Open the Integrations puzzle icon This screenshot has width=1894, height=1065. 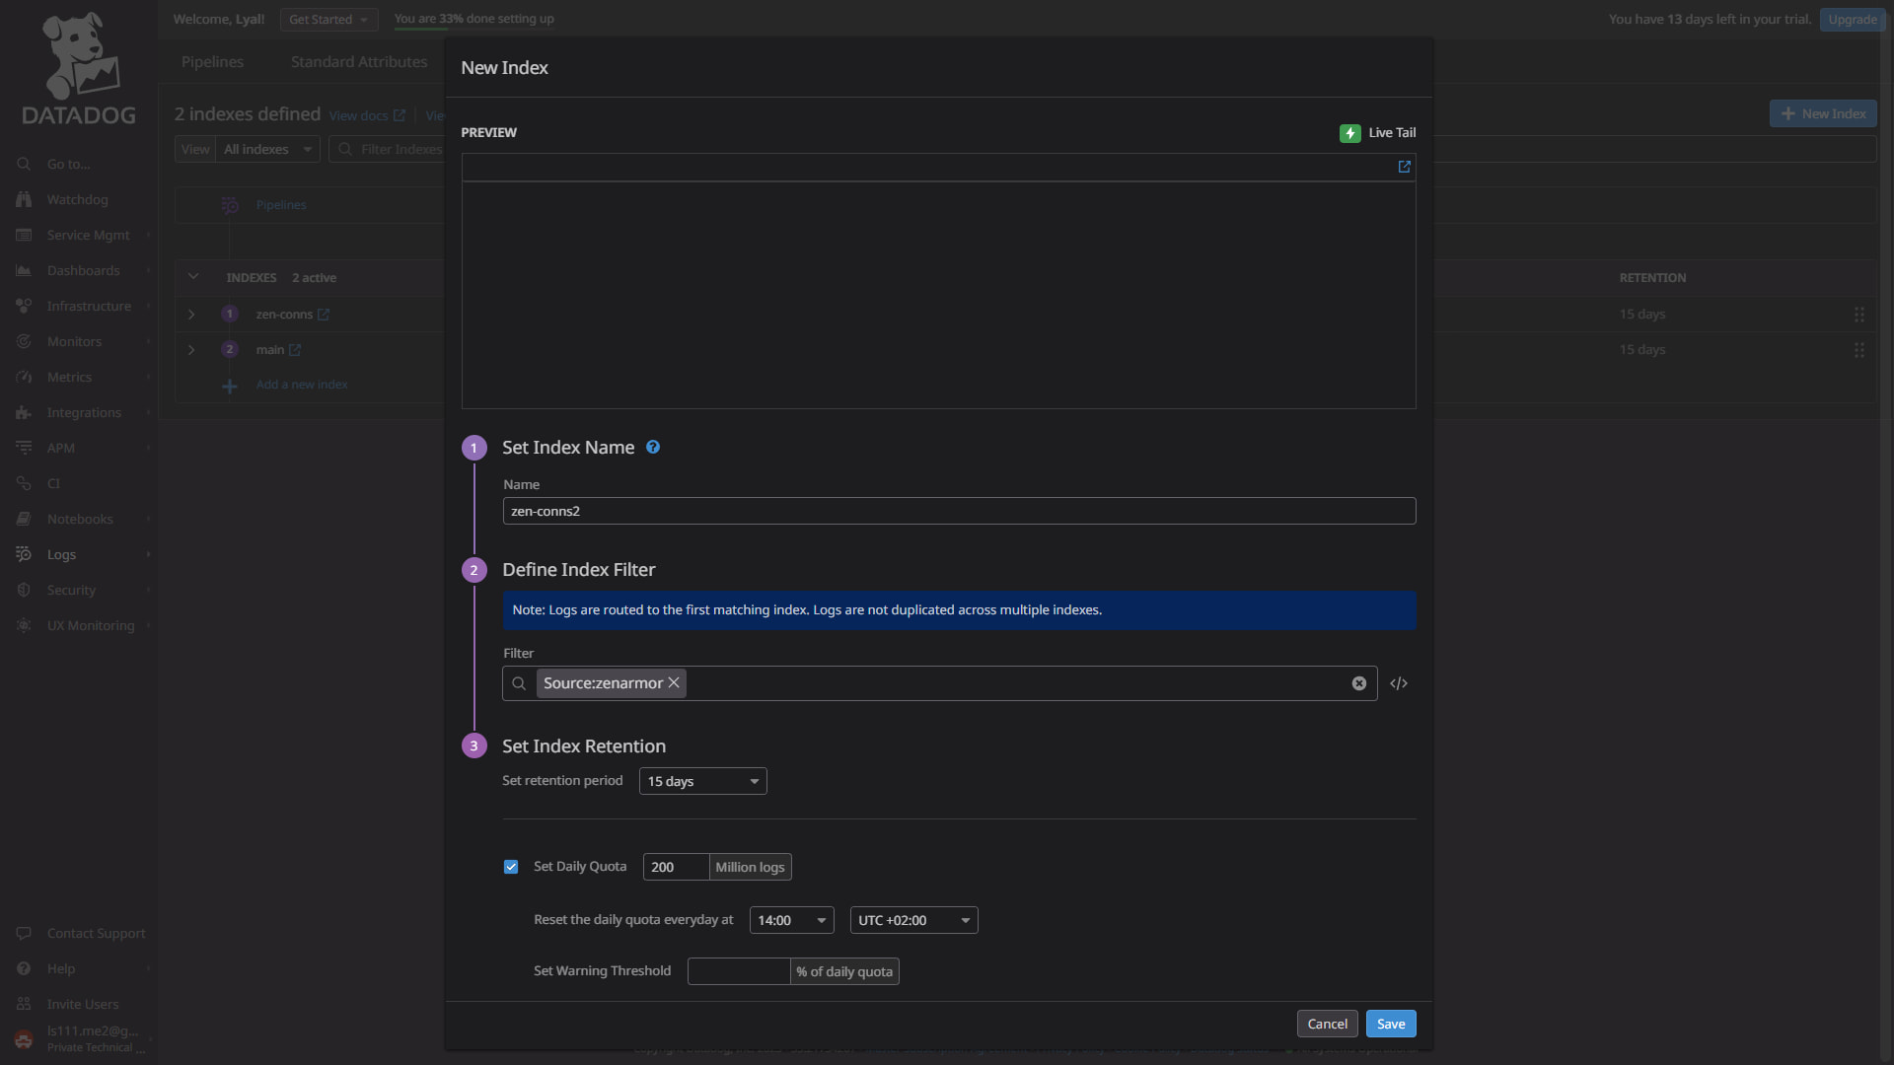[x=24, y=412]
